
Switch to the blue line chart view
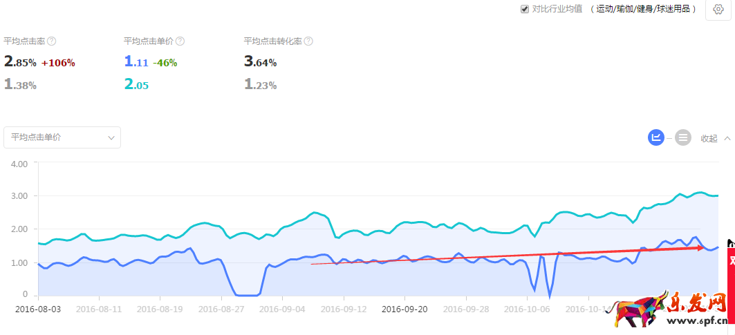(x=655, y=137)
